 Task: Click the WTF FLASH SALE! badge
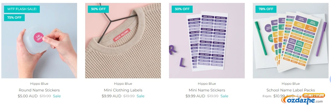coord(22,9)
